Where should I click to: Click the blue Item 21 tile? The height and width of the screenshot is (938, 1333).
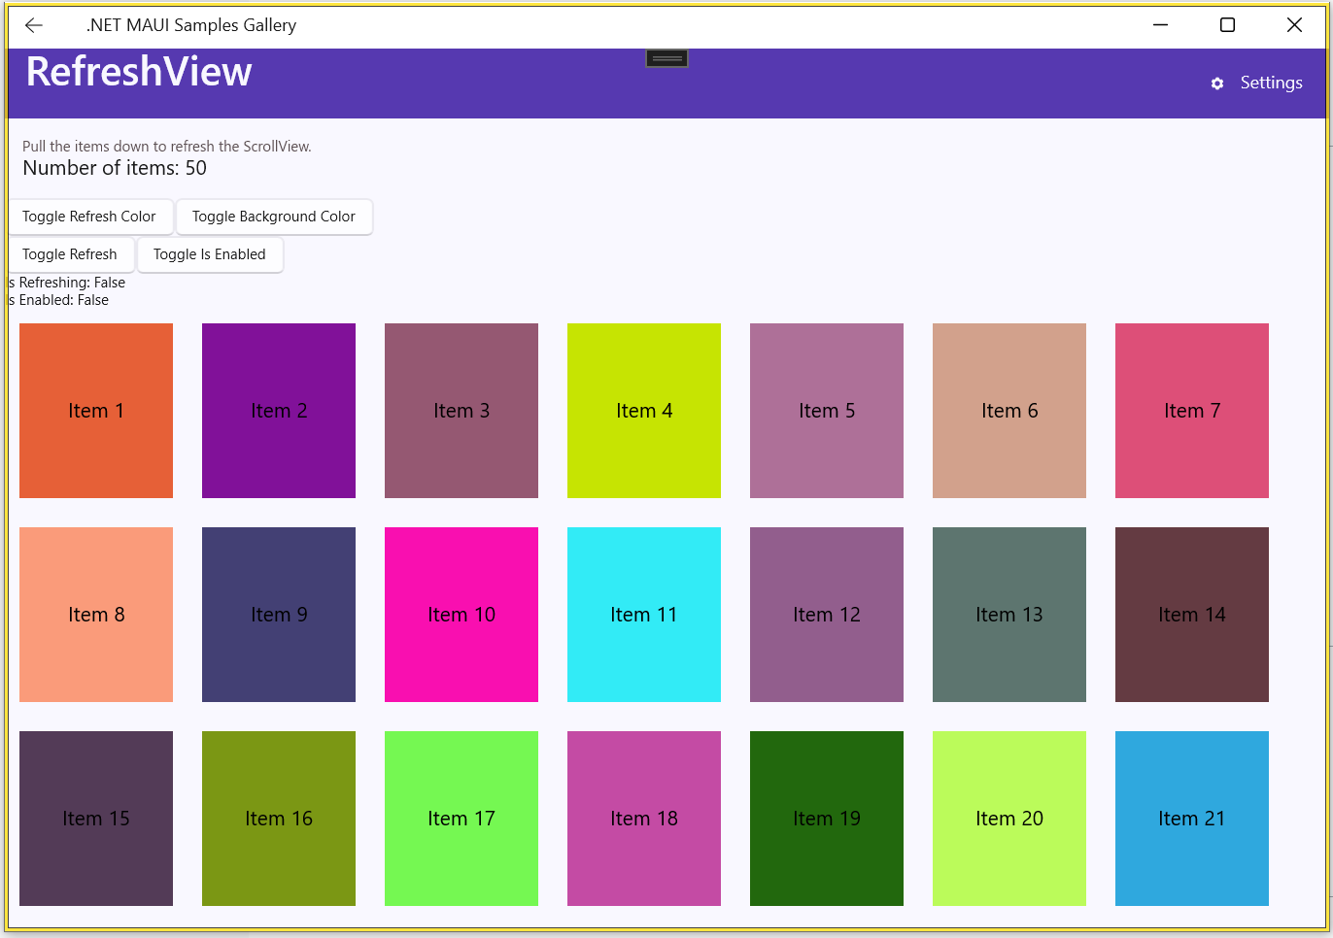[1192, 819]
